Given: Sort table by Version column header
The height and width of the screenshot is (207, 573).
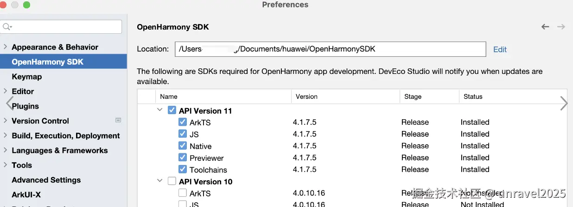Looking at the screenshot, I should (x=306, y=97).
